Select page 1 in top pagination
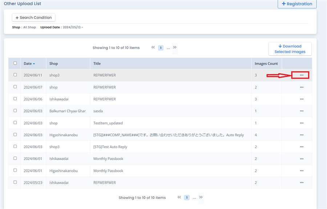Screen dimensions: 327x209 point(161,48)
